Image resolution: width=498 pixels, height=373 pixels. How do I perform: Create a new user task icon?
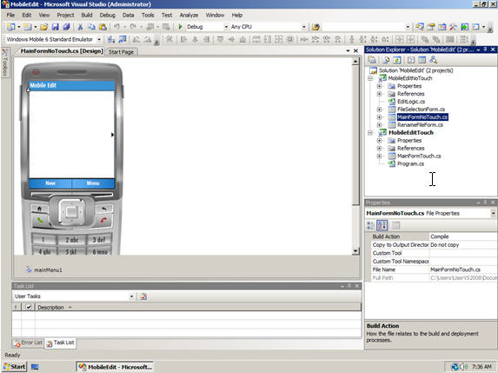(143, 296)
